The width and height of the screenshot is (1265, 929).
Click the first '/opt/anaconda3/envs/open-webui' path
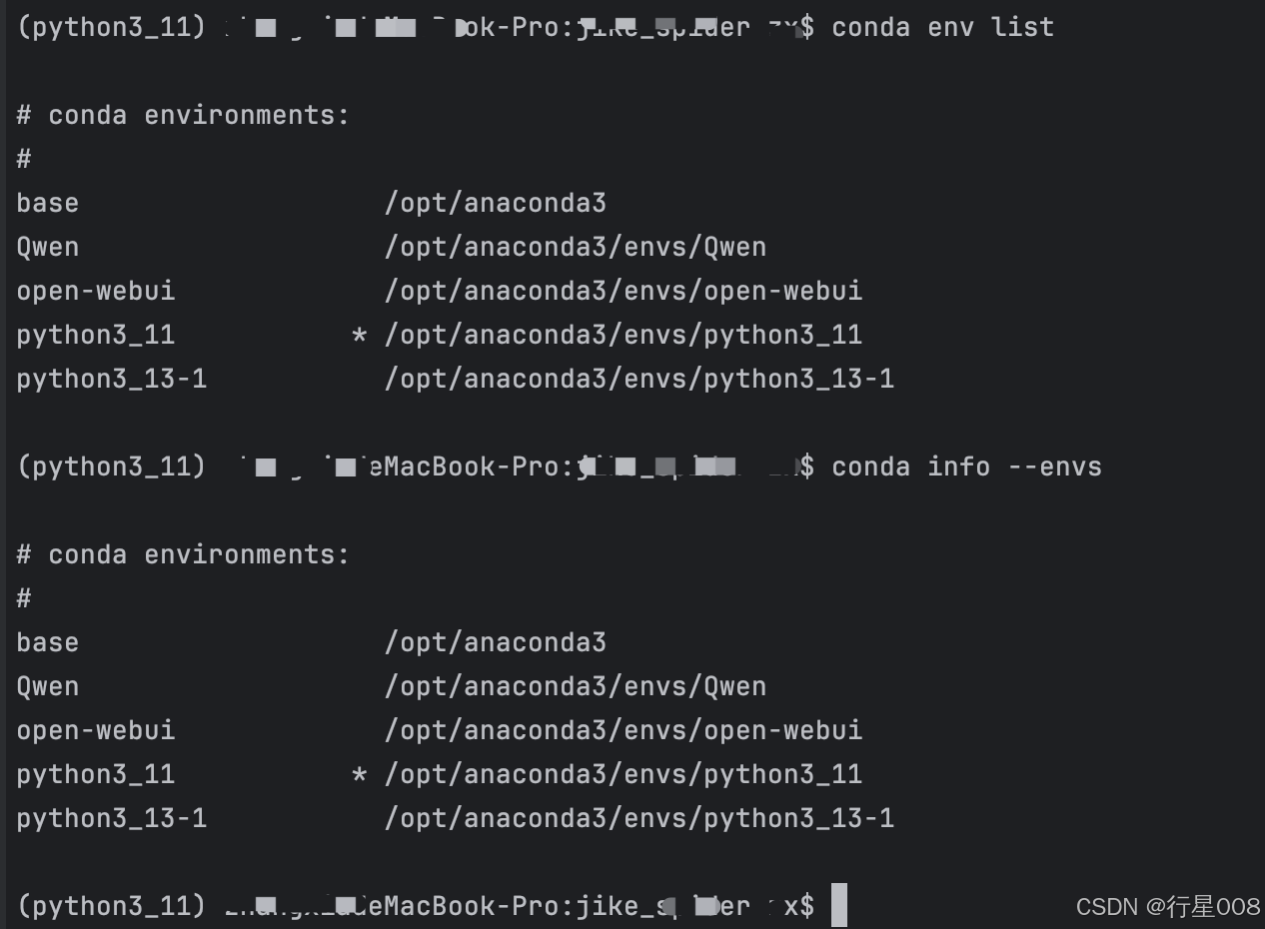624,292
